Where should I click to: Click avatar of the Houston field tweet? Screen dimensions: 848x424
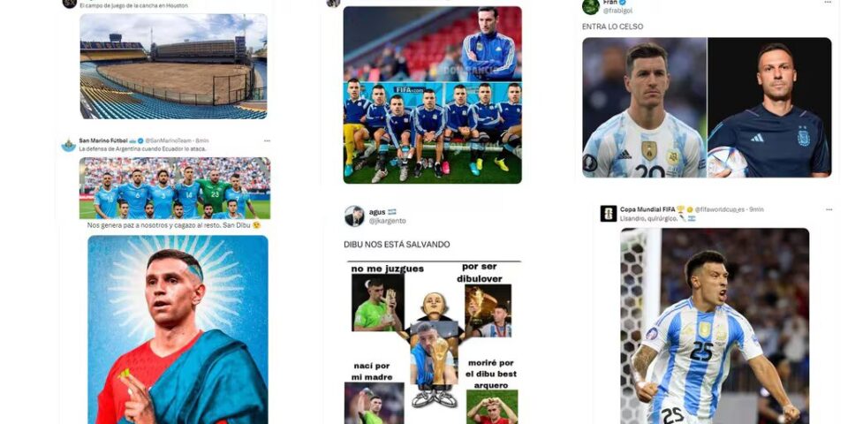[69, 4]
